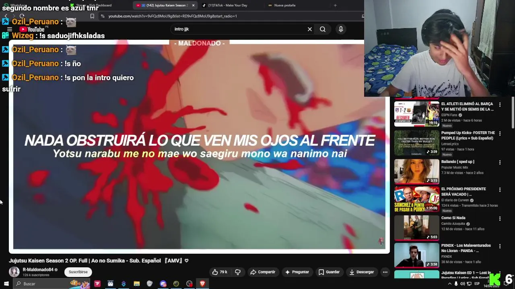The height and width of the screenshot is (289, 515).
Task: Open the Brave browser taskbar icon
Action: tap(202, 284)
